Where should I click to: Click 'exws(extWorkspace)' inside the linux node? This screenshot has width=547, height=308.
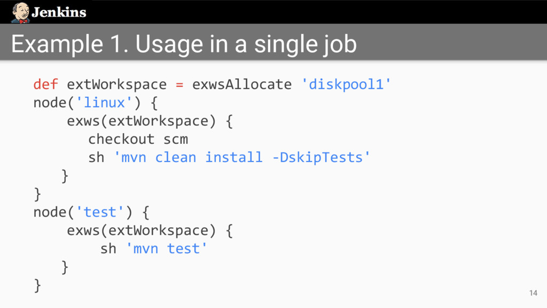[141, 121]
